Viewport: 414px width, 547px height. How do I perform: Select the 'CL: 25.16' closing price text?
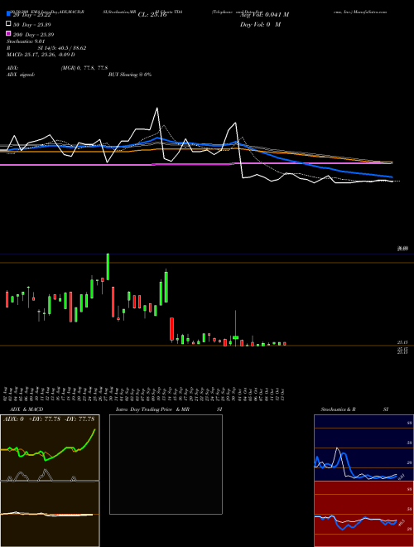152,15
